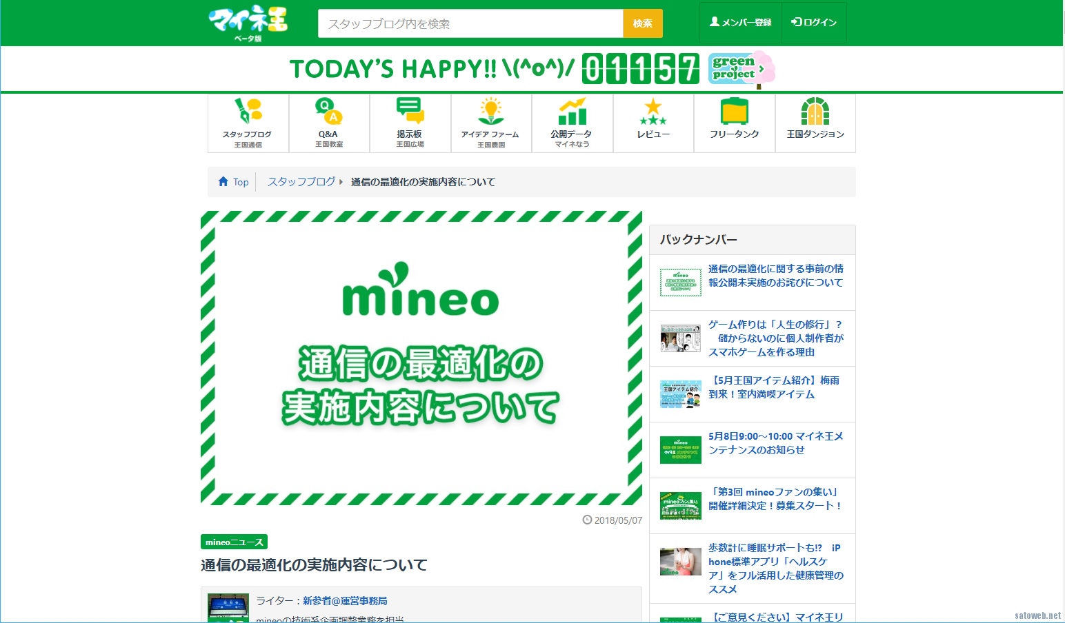Click the Top breadcrumb text link

coord(241,182)
